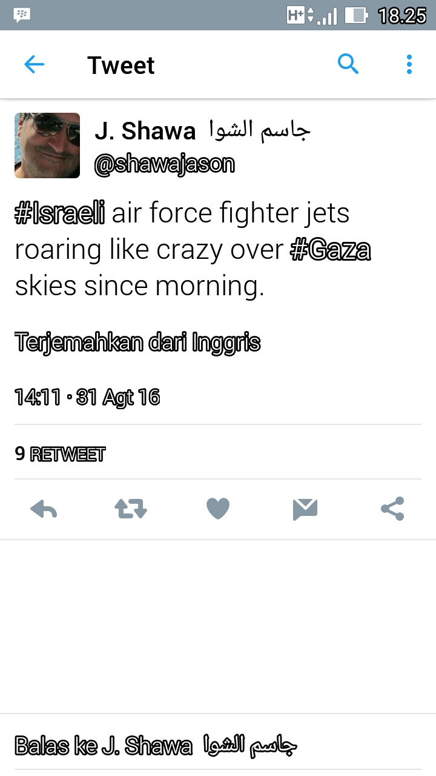
Task: Tap the reply arrow icon
Action: click(44, 509)
